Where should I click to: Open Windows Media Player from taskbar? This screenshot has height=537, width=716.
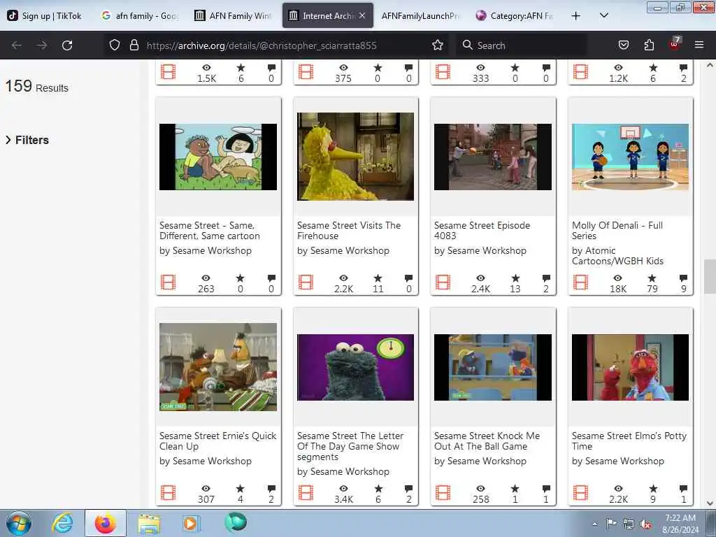pyautogui.click(x=190, y=523)
